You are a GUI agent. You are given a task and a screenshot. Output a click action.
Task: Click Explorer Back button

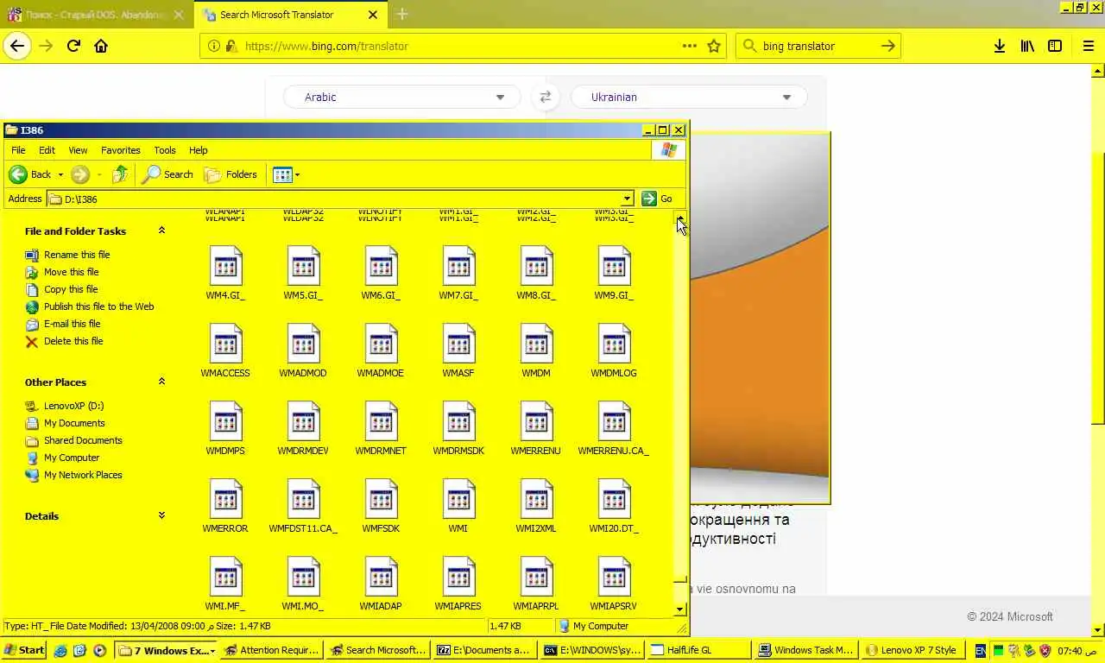[30, 174]
